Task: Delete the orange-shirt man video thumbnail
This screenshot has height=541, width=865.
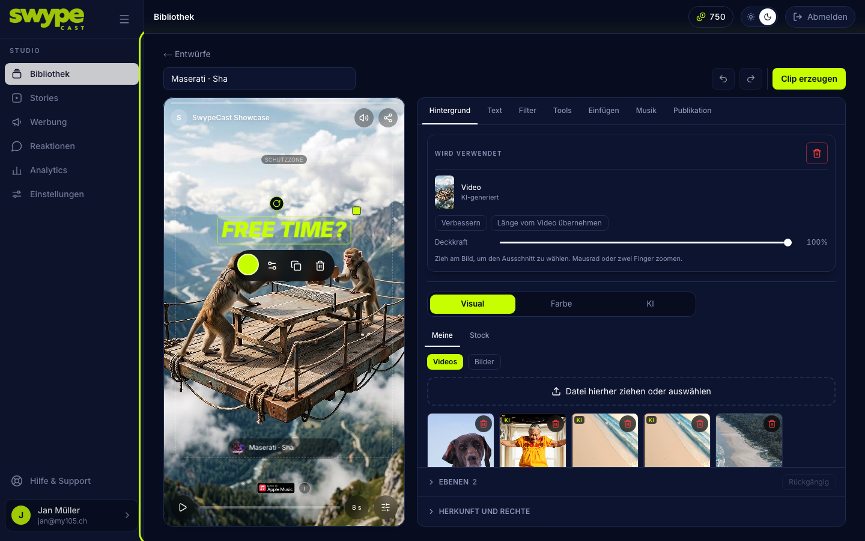Action: [556, 424]
